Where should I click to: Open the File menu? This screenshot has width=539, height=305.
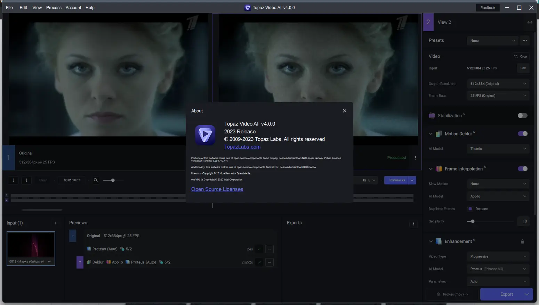point(9,8)
